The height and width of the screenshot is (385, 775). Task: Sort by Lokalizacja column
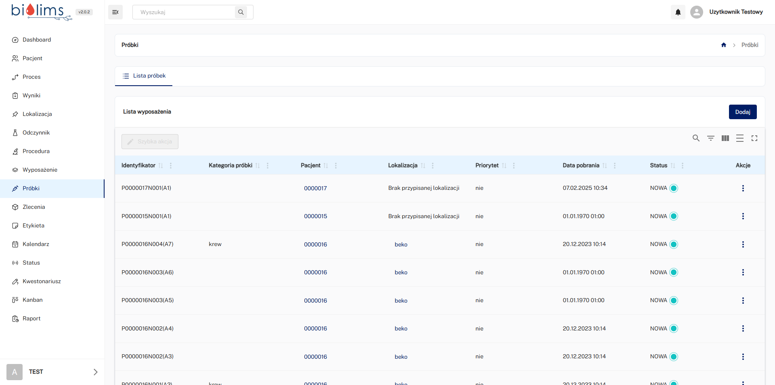click(423, 166)
